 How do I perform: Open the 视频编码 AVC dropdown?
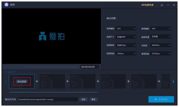pyautogui.click(x=126, y=29)
